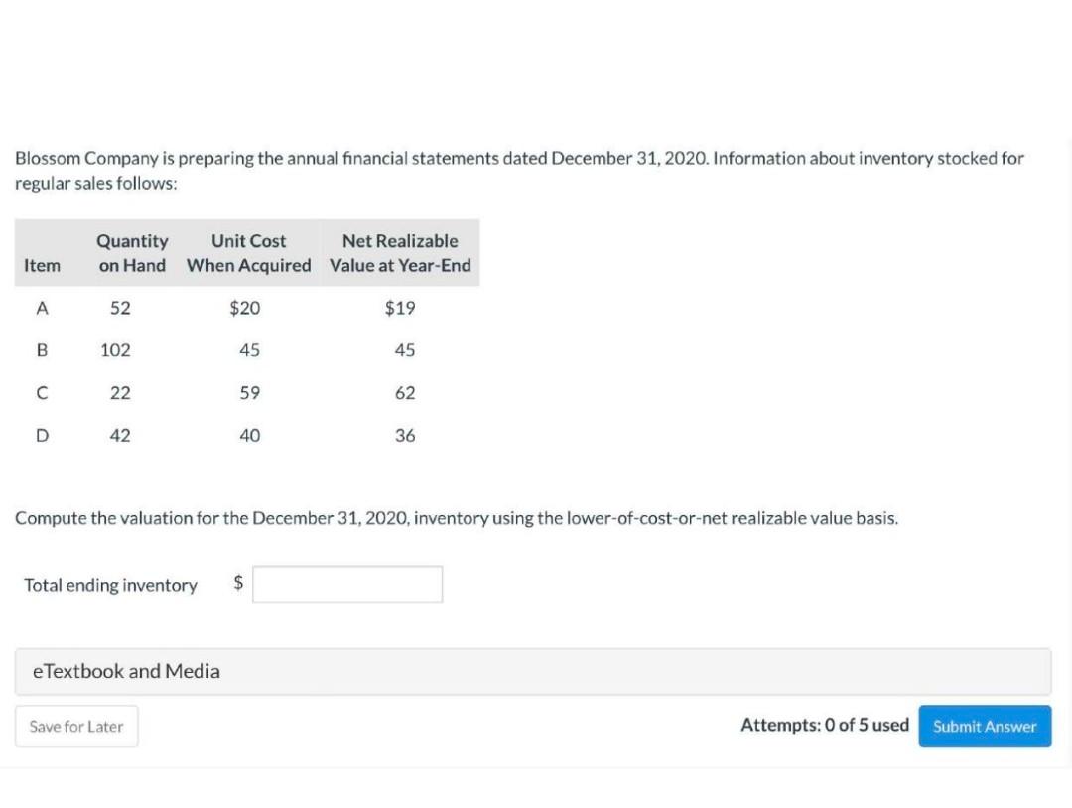Click the net realizable value 36
This screenshot has height=808, width=1072.
[405, 435]
